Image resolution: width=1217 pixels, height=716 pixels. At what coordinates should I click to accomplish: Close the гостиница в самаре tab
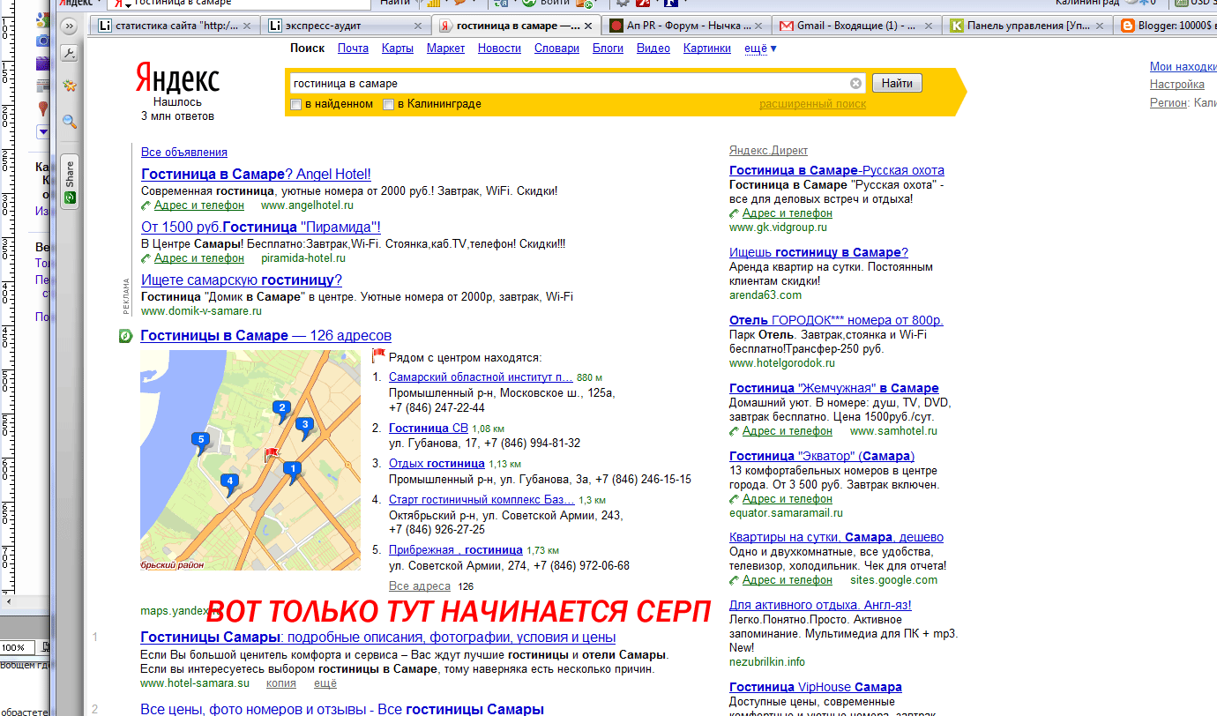tap(588, 26)
